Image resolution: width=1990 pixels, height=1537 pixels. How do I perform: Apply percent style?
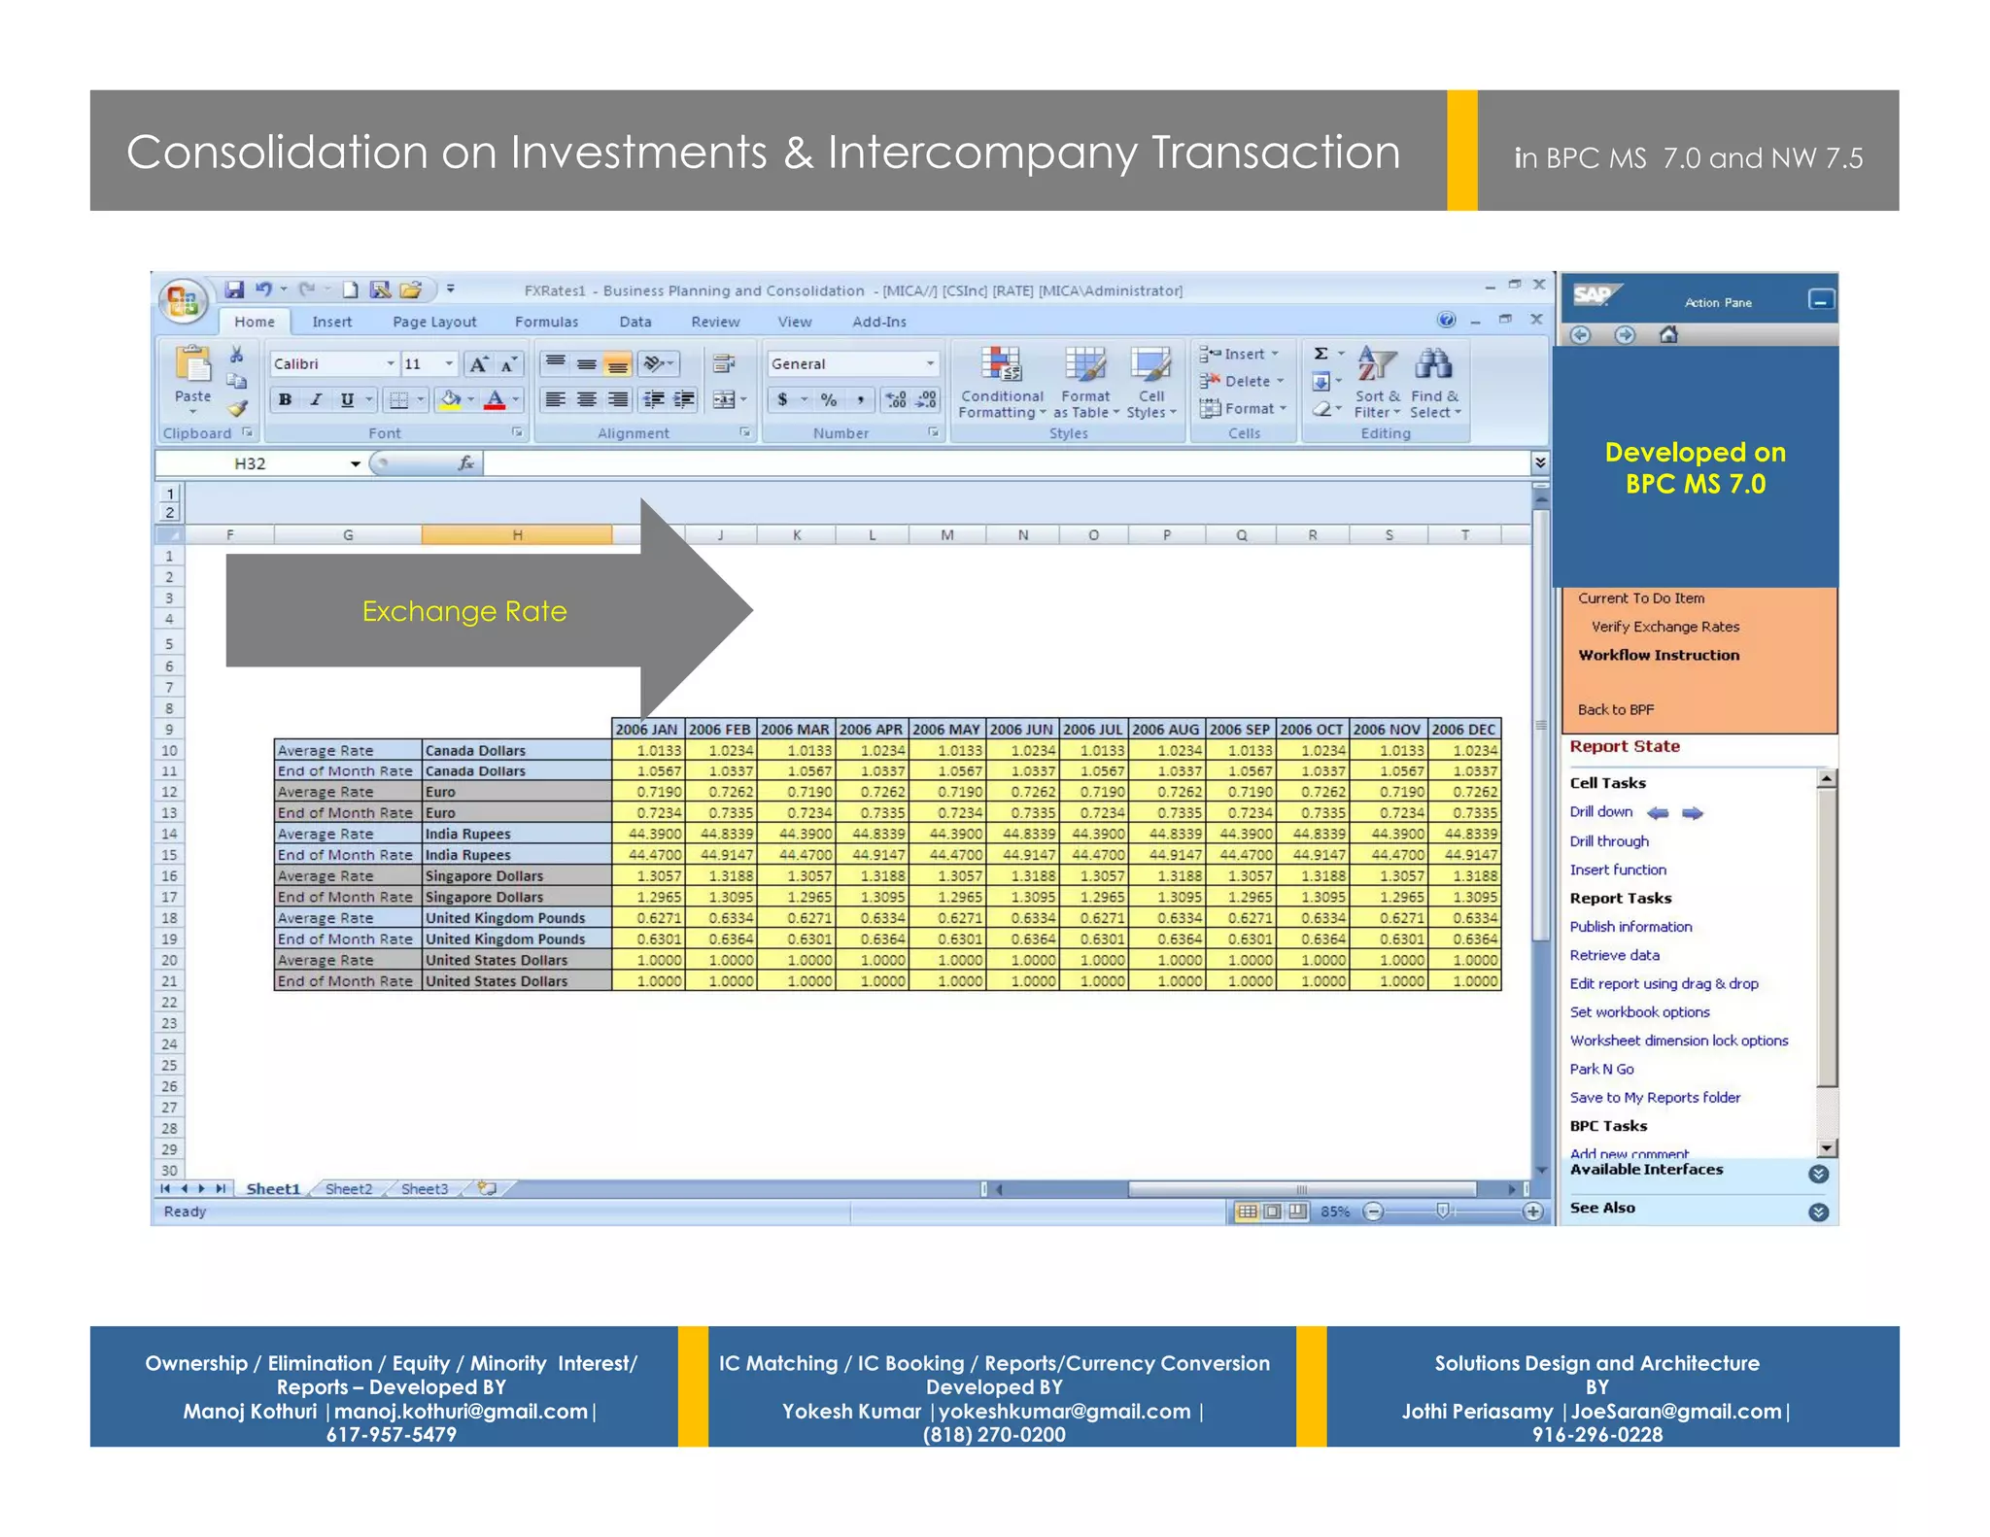(x=829, y=399)
